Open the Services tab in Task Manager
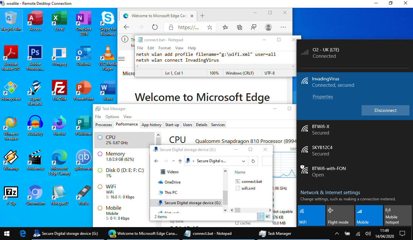This screenshot has height=240, width=413. [218, 125]
